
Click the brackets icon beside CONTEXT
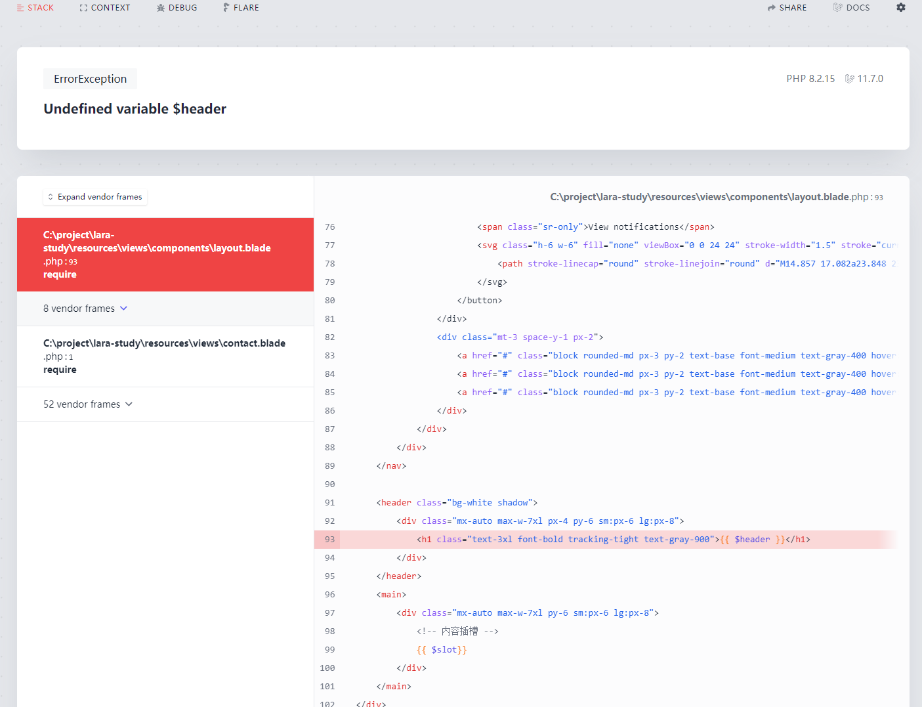pos(83,8)
